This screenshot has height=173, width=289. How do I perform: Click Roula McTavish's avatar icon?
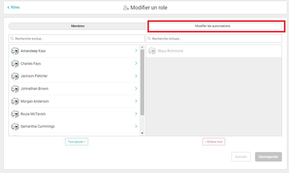[15, 114]
